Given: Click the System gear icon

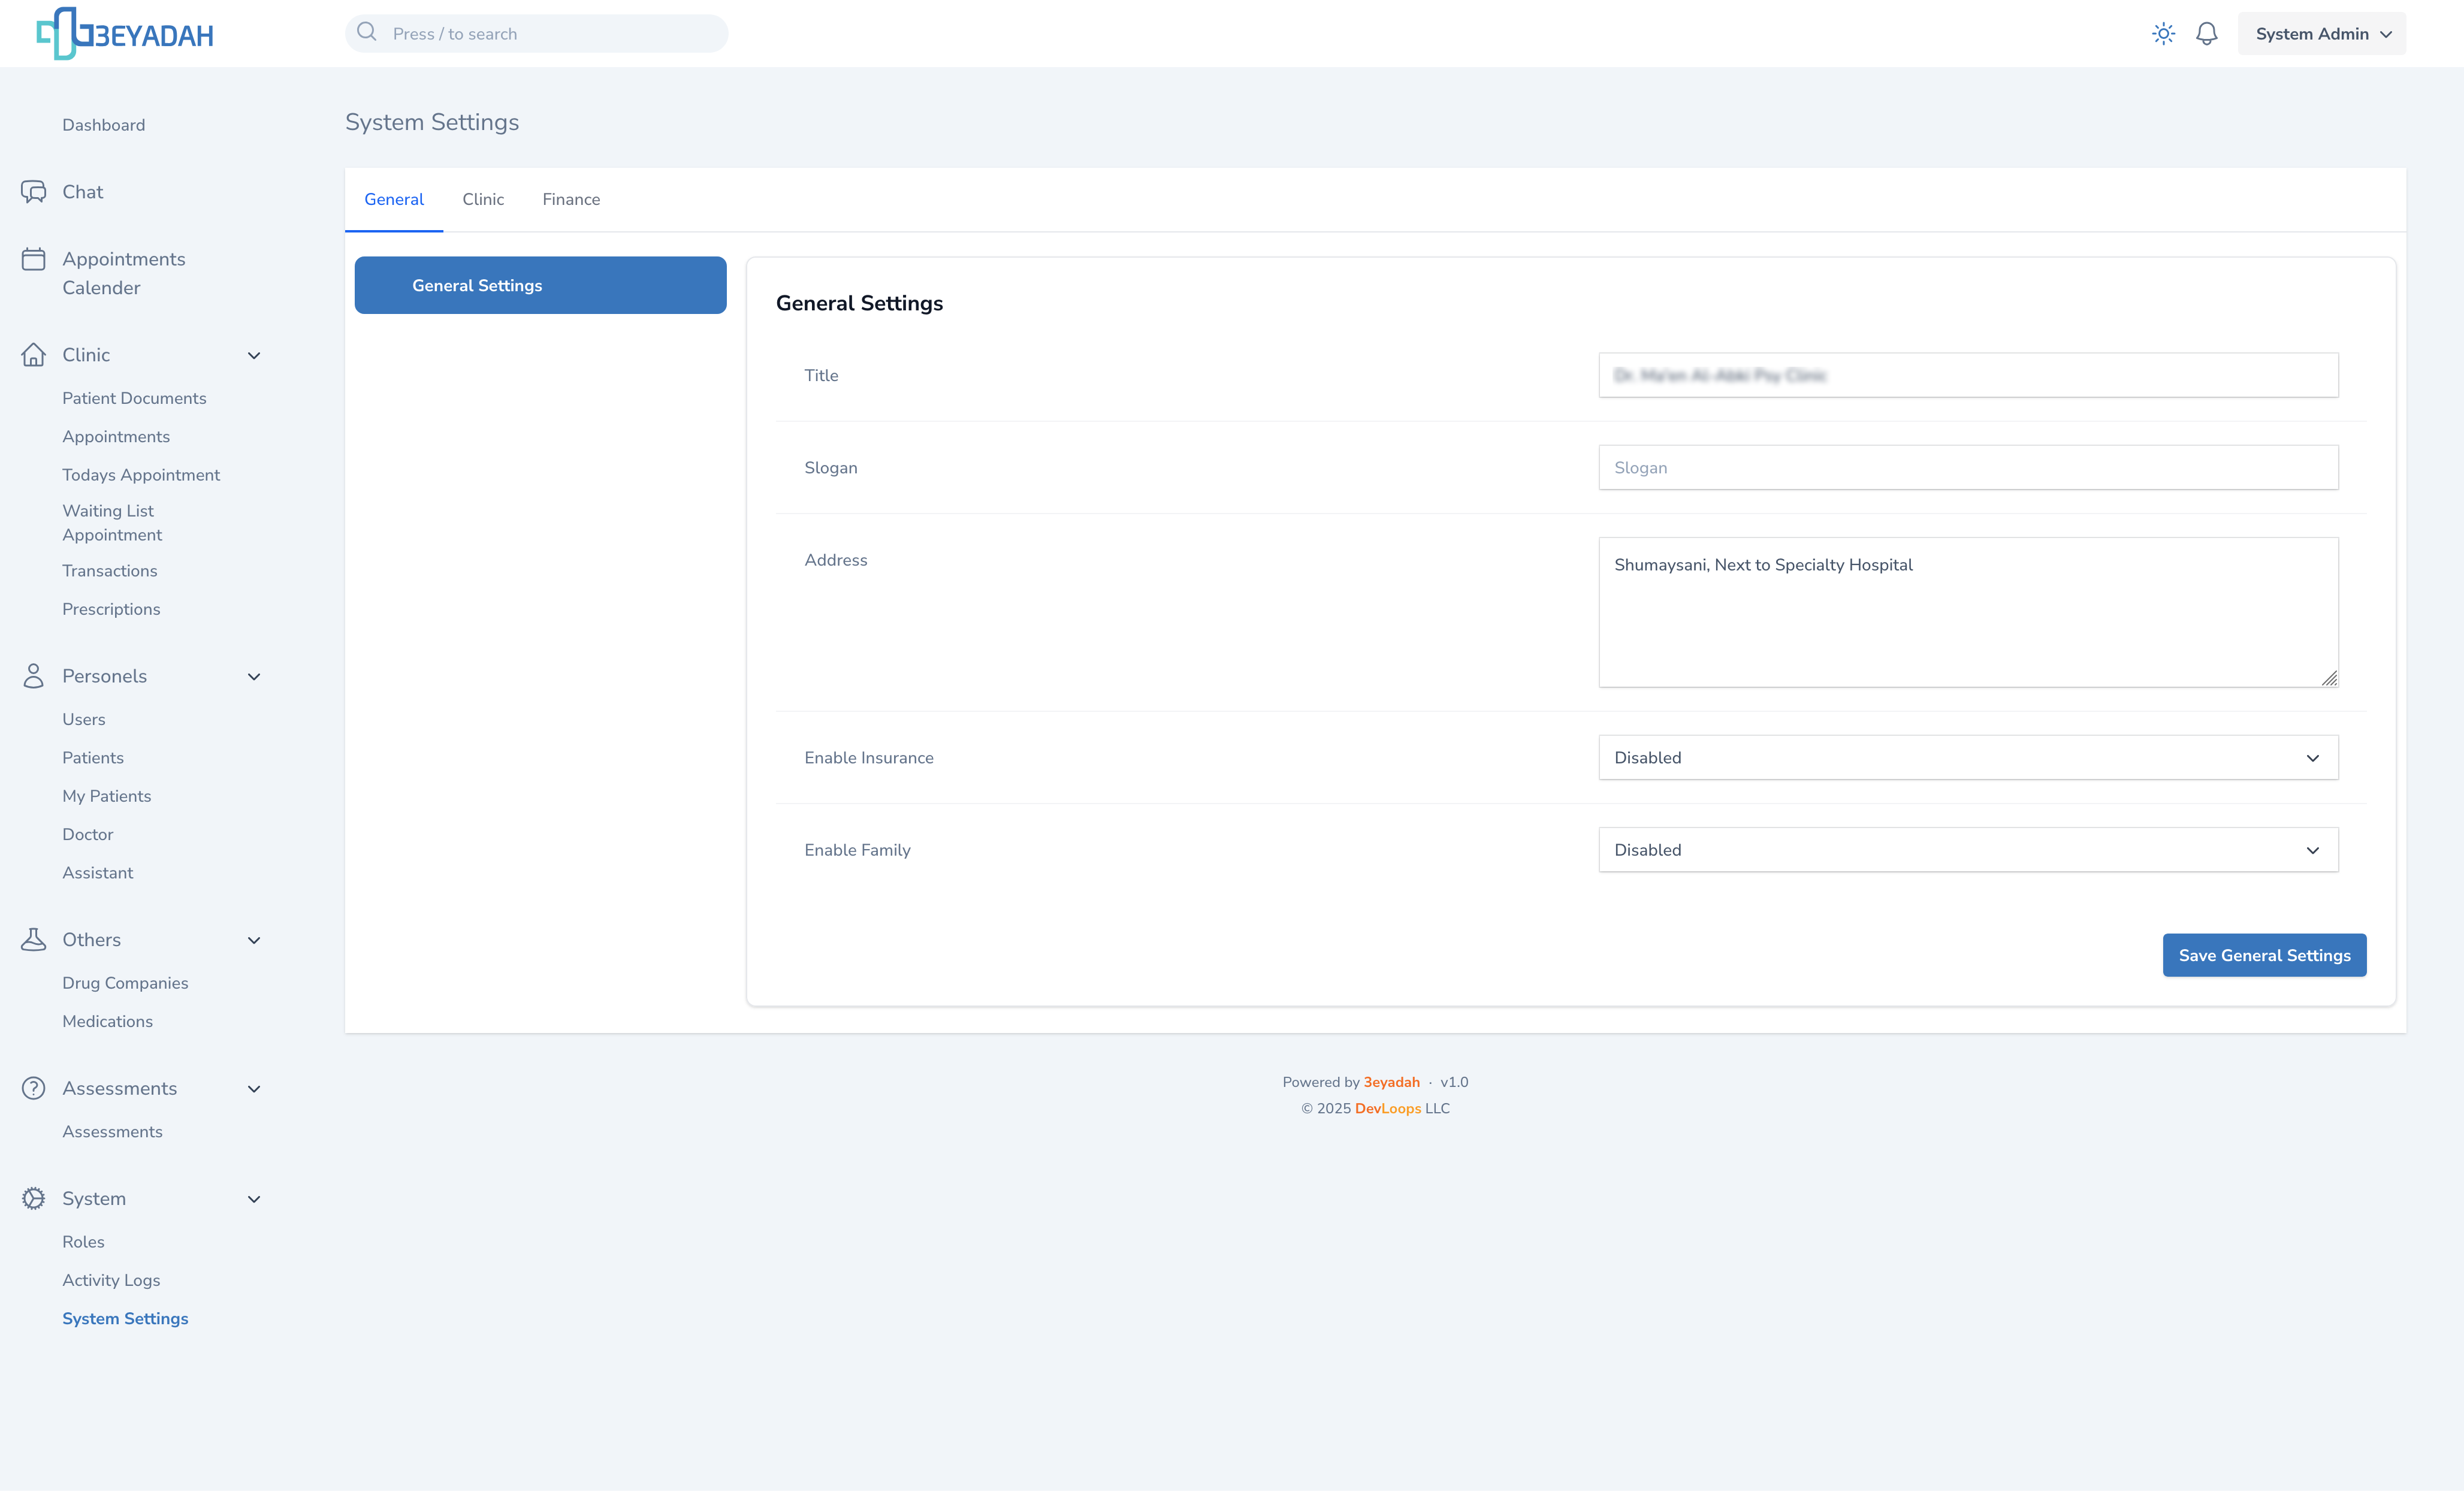Looking at the screenshot, I should click(33, 1198).
